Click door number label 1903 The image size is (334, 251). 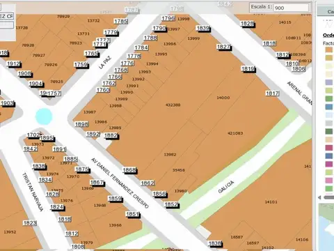[8, 103]
